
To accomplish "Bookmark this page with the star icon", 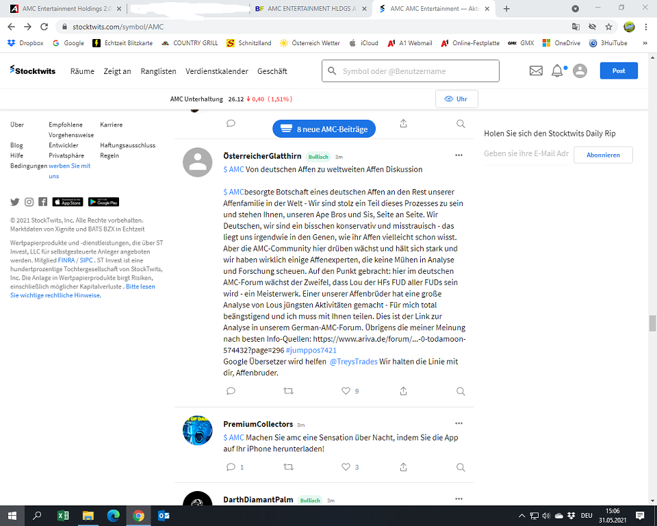I will 608,27.
